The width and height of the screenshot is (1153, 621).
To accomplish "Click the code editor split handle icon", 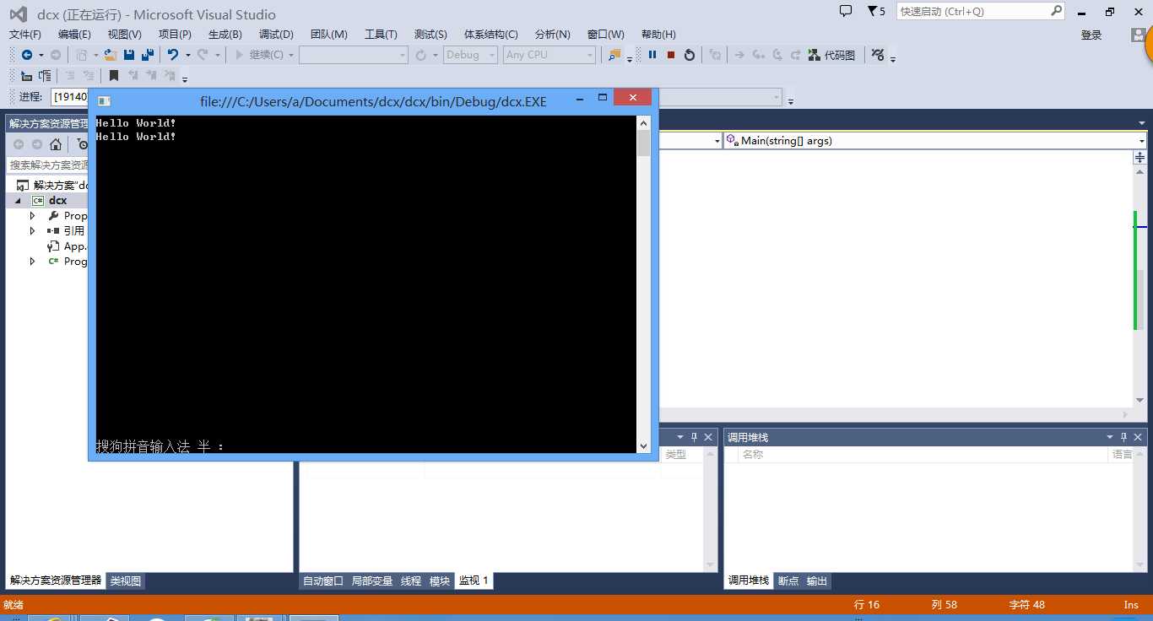I will [x=1140, y=158].
